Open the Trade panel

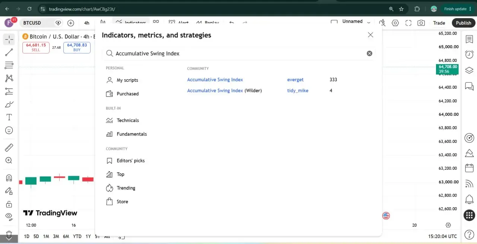[439, 23]
